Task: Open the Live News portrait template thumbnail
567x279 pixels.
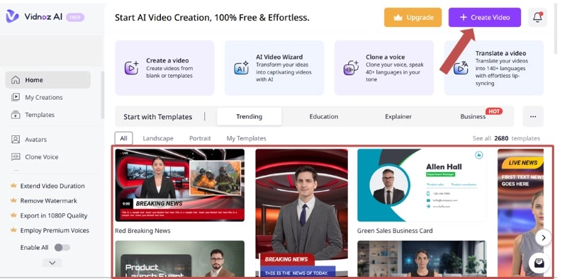Action: click(520, 212)
